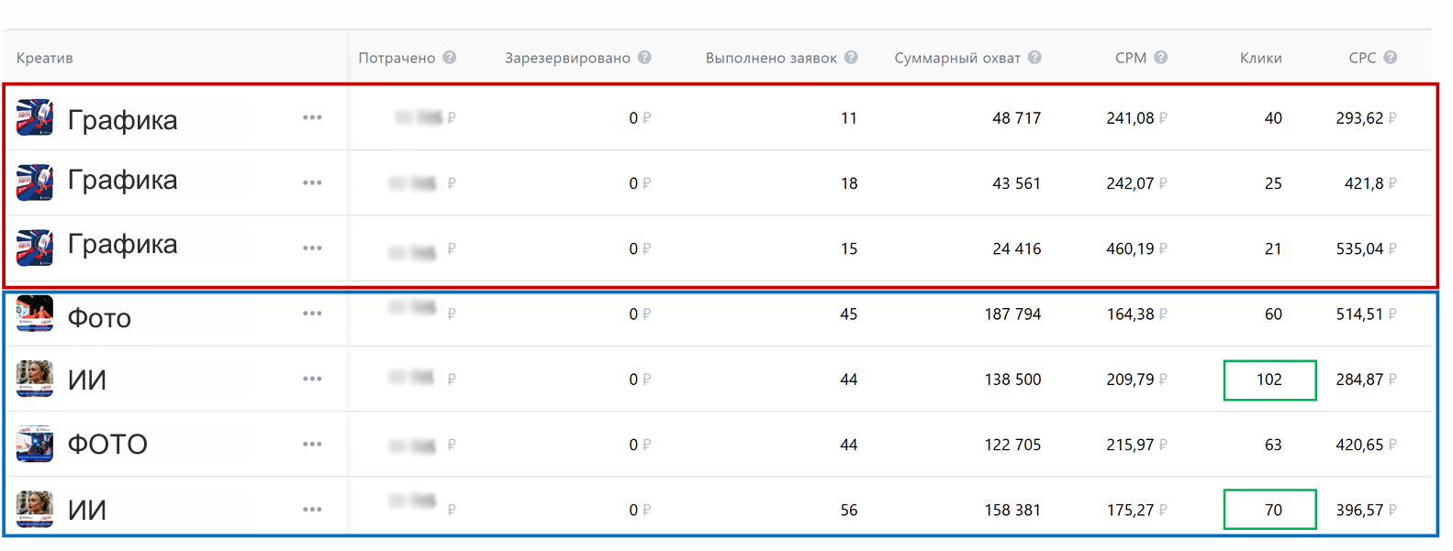Select thumbnail of first Графика creative
Image resolution: width=1453 pixels, height=551 pixels.
(x=35, y=117)
